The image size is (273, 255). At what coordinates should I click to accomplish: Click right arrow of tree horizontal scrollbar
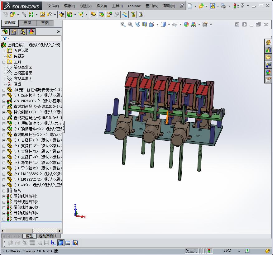pos(60,231)
